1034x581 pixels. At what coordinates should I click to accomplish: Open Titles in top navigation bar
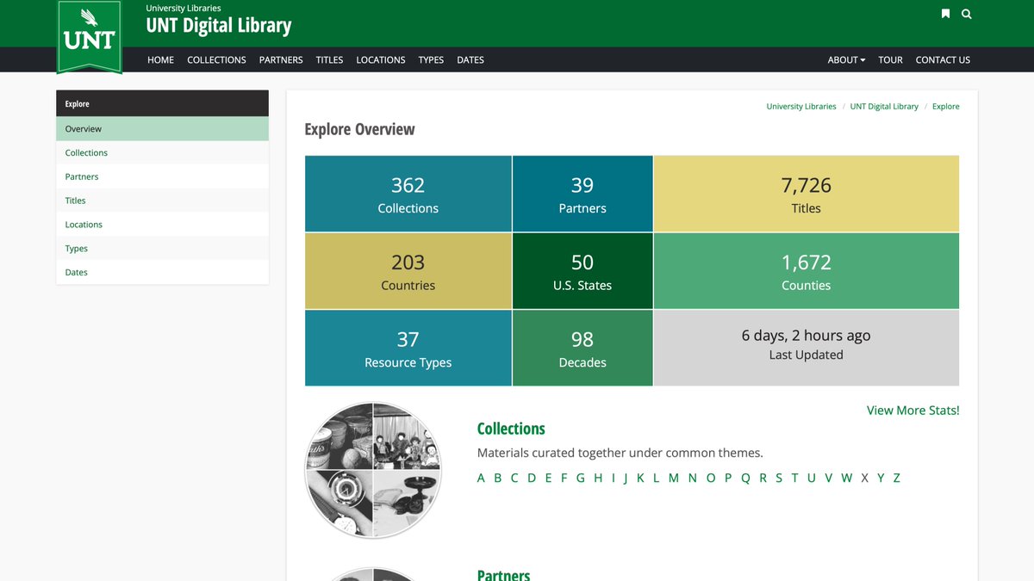329,60
